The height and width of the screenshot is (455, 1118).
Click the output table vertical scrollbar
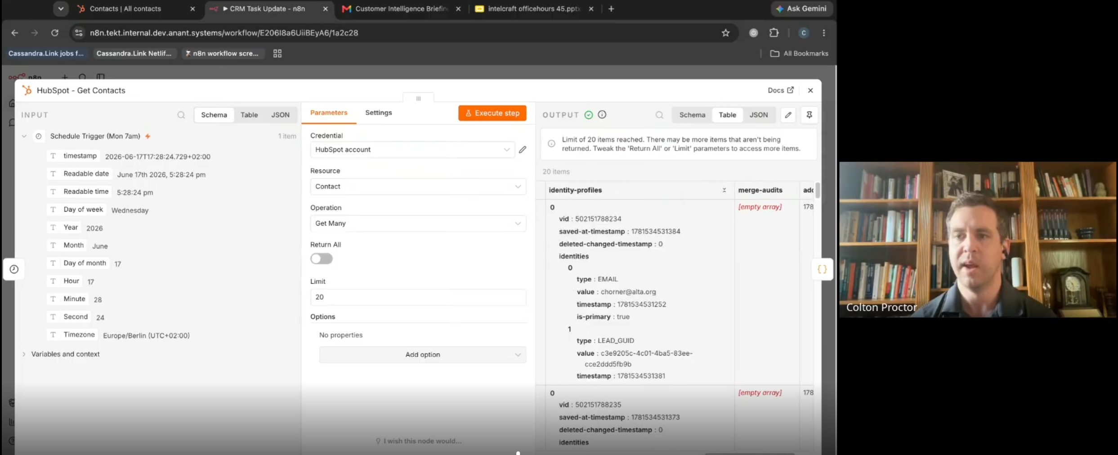pos(818,190)
